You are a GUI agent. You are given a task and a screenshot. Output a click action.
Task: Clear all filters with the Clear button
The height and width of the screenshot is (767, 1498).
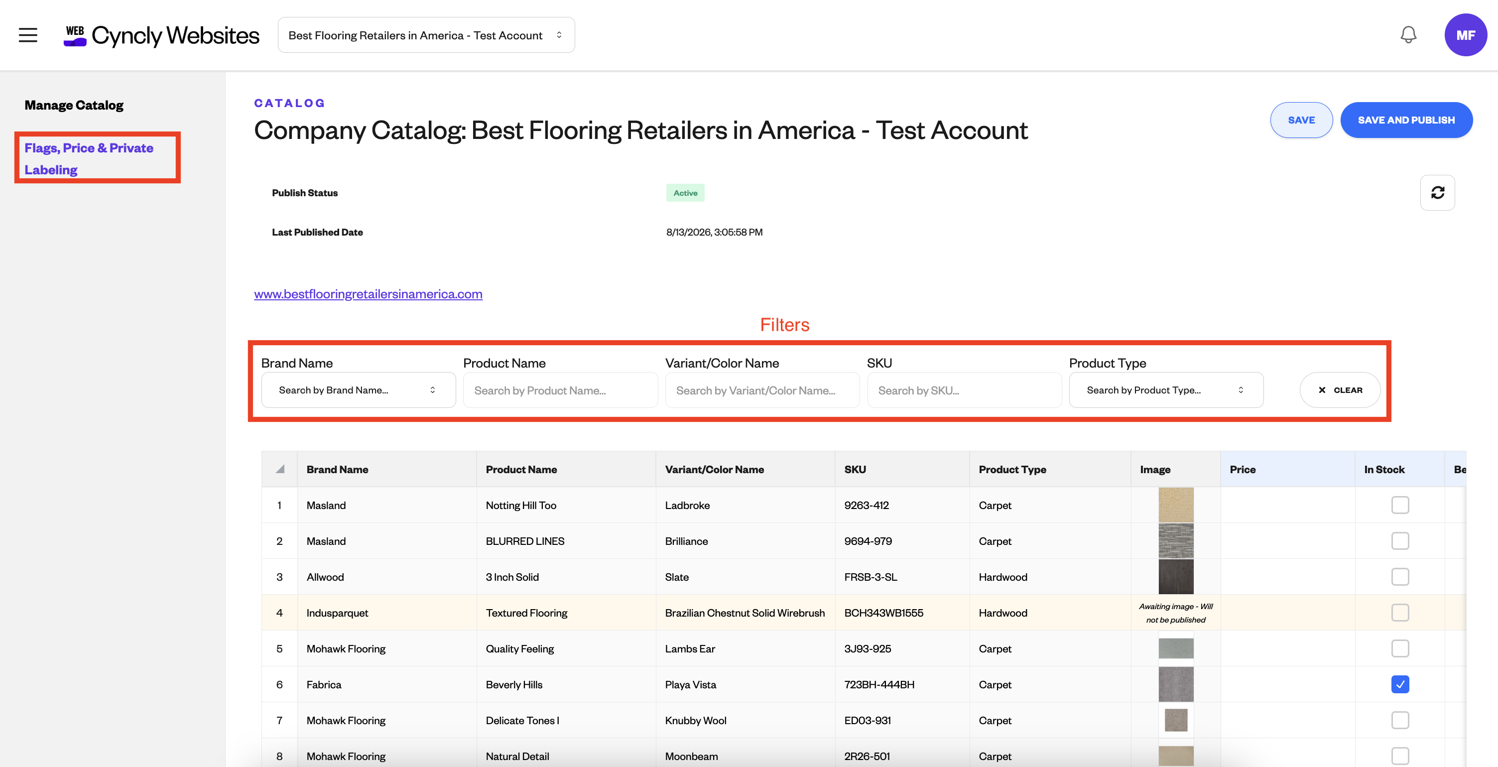tap(1340, 390)
